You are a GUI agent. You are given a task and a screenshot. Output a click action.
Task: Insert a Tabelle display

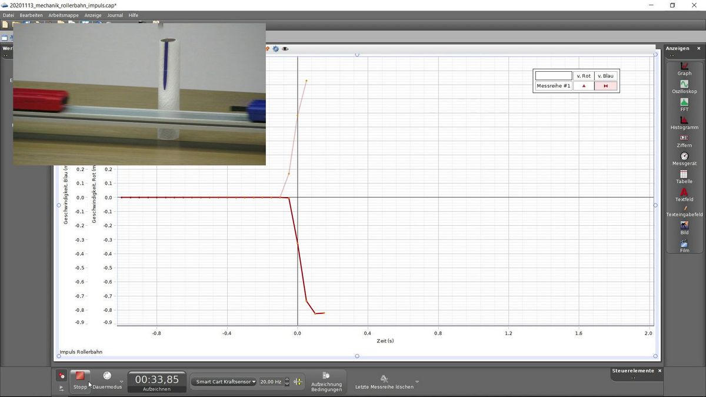coord(684,177)
